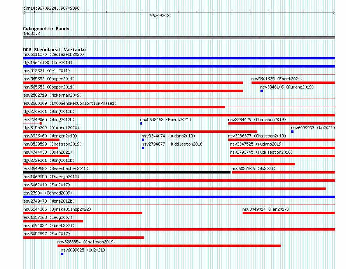346x269 pixels.
Task: Open esv2749065 (Wong2012b) label
Action: 49,120
